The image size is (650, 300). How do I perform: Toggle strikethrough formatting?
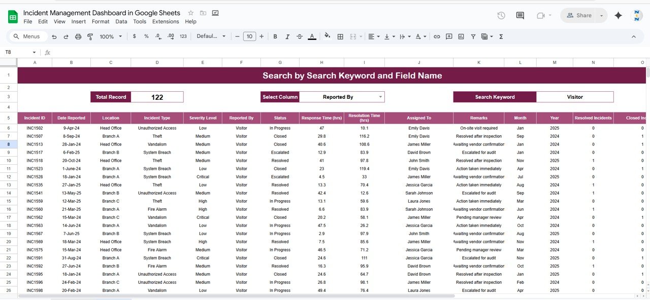300,36
